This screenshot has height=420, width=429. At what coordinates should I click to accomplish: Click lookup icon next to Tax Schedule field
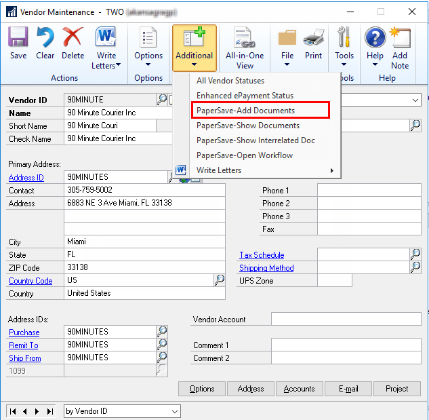click(415, 254)
